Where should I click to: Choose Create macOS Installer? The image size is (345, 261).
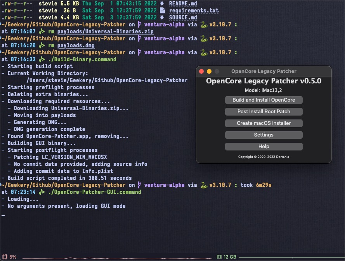pos(264,123)
